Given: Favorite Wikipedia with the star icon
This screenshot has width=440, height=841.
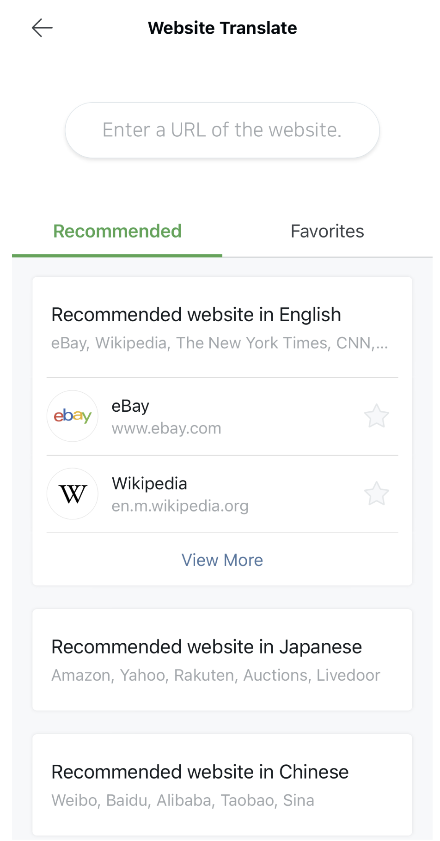Looking at the screenshot, I should click(x=376, y=494).
